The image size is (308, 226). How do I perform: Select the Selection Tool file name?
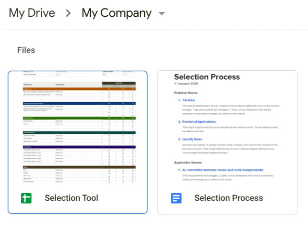point(71,198)
